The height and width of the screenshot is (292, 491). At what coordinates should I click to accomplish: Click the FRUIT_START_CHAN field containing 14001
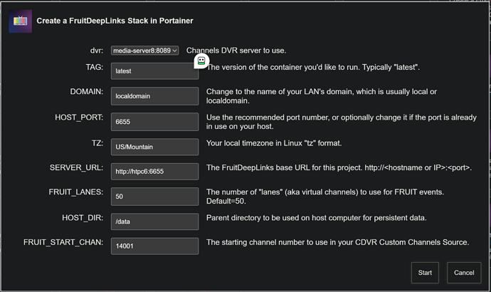pos(154,246)
